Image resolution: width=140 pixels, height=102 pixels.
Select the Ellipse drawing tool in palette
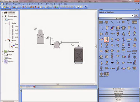(106, 22)
